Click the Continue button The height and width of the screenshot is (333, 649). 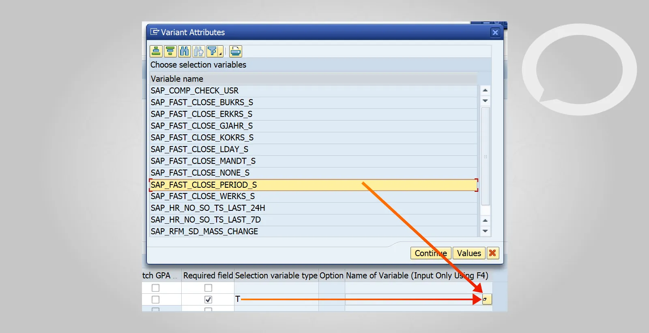point(431,253)
